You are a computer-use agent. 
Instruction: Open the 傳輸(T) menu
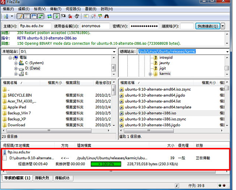point(56,9)
